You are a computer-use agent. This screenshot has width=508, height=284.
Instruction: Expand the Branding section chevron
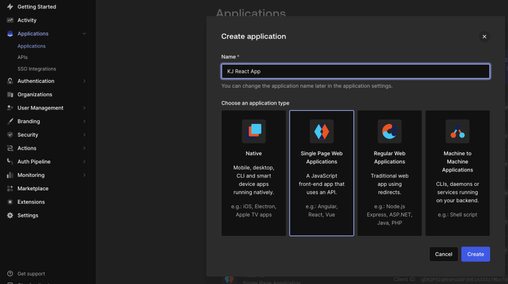coord(84,121)
